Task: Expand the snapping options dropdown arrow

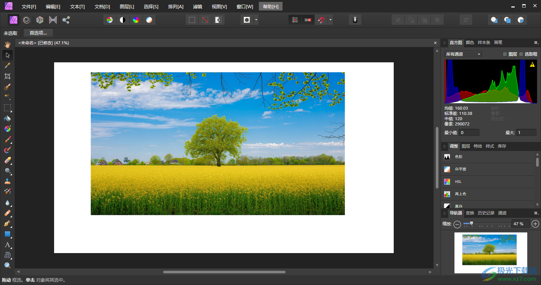Action: (x=330, y=20)
